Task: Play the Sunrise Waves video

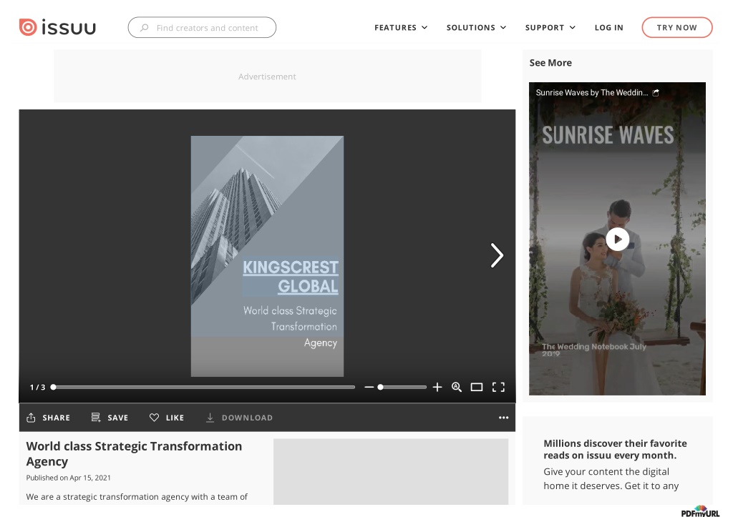Action: pos(617,239)
